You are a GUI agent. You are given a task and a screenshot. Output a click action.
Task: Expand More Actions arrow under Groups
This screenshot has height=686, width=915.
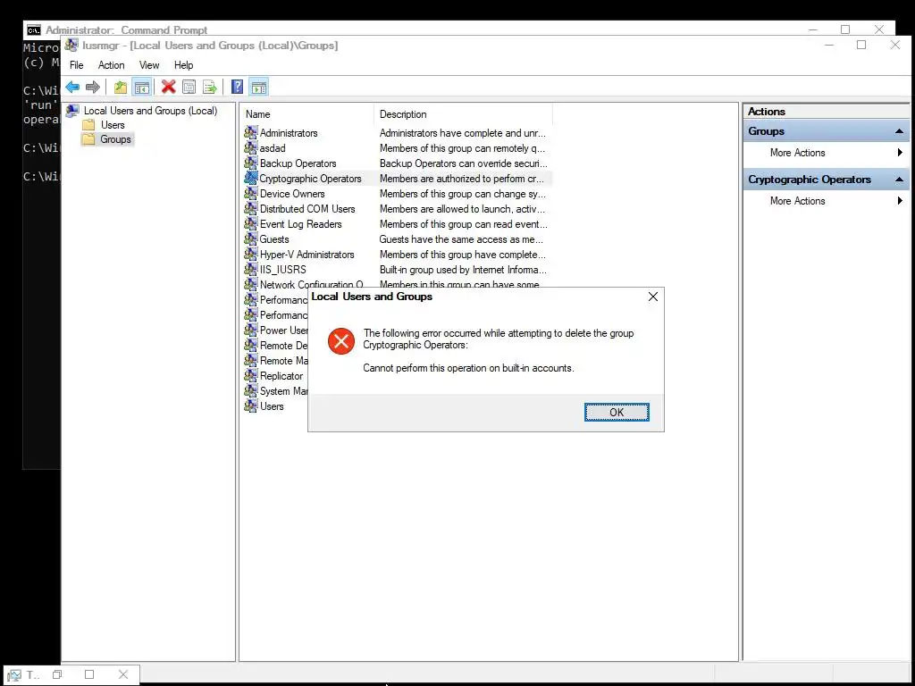pyautogui.click(x=900, y=153)
